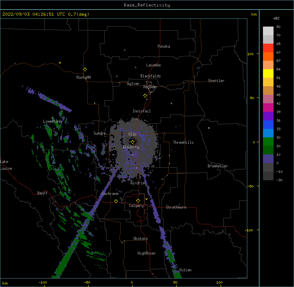Click the blue 36 dBZ legend color

[x=268, y=124]
